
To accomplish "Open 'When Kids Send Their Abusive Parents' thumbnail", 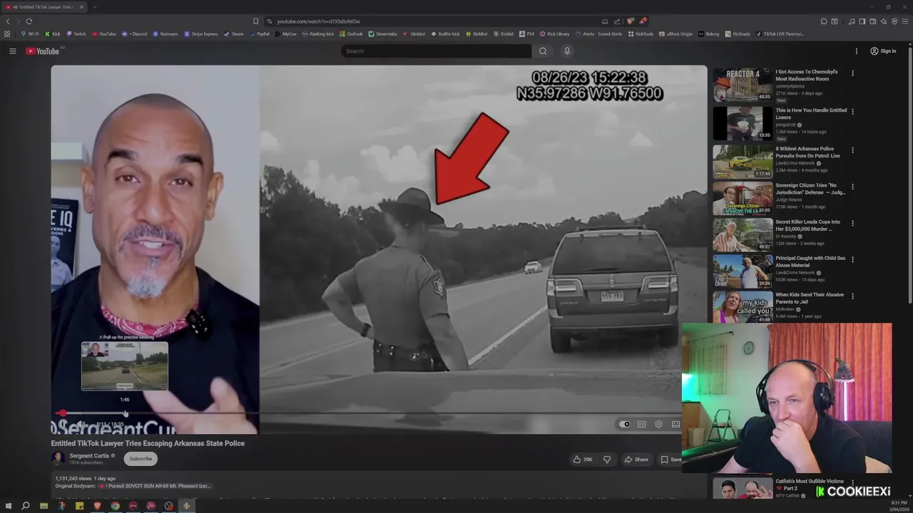I will point(743,307).
